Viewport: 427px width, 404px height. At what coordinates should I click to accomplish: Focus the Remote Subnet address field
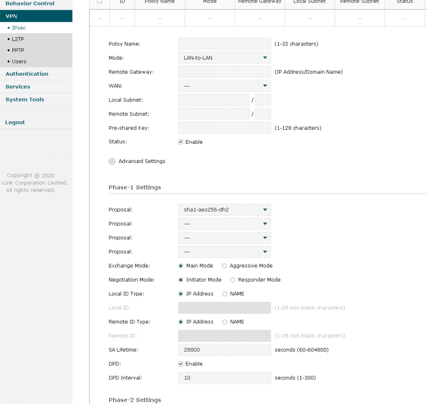214,114
